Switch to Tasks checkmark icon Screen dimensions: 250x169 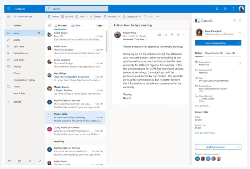(40, 161)
